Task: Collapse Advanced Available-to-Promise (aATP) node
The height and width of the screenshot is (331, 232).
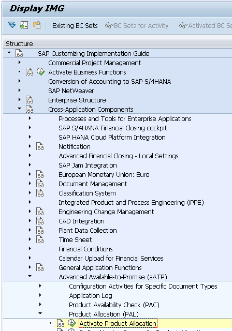Action: pos(30,276)
